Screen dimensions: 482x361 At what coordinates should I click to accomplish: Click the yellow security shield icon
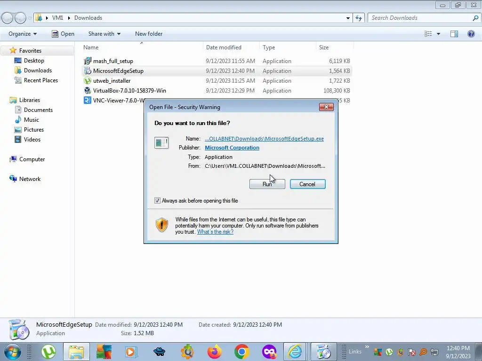click(162, 225)
